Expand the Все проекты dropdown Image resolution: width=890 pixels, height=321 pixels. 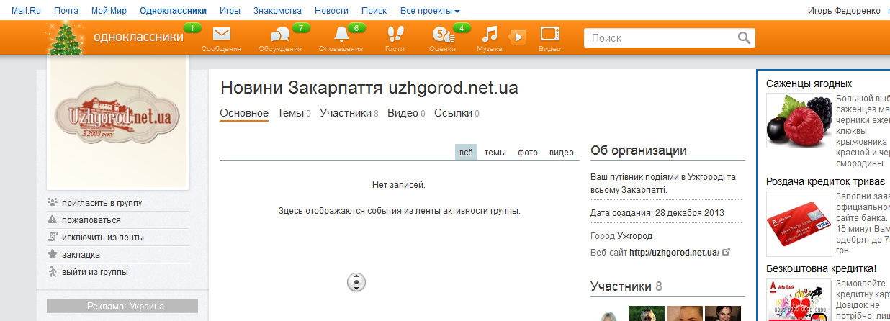coord(430,11)
